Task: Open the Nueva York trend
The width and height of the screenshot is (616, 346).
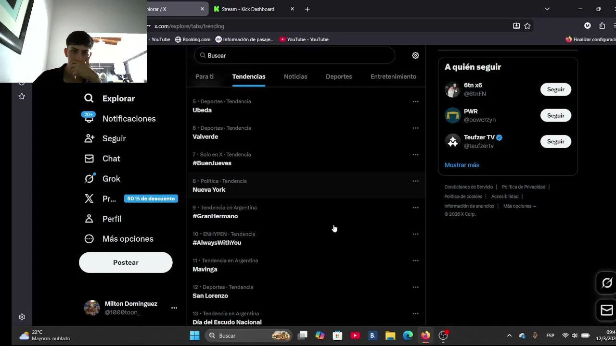Action: point(209,190)
